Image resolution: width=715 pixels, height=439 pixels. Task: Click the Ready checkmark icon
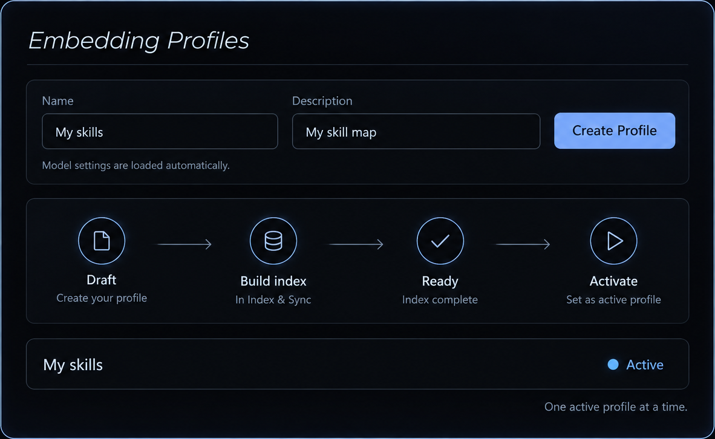point(440,241)
